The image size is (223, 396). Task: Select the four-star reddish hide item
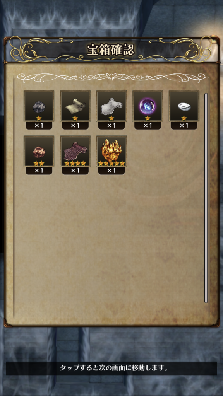(75, 151)
